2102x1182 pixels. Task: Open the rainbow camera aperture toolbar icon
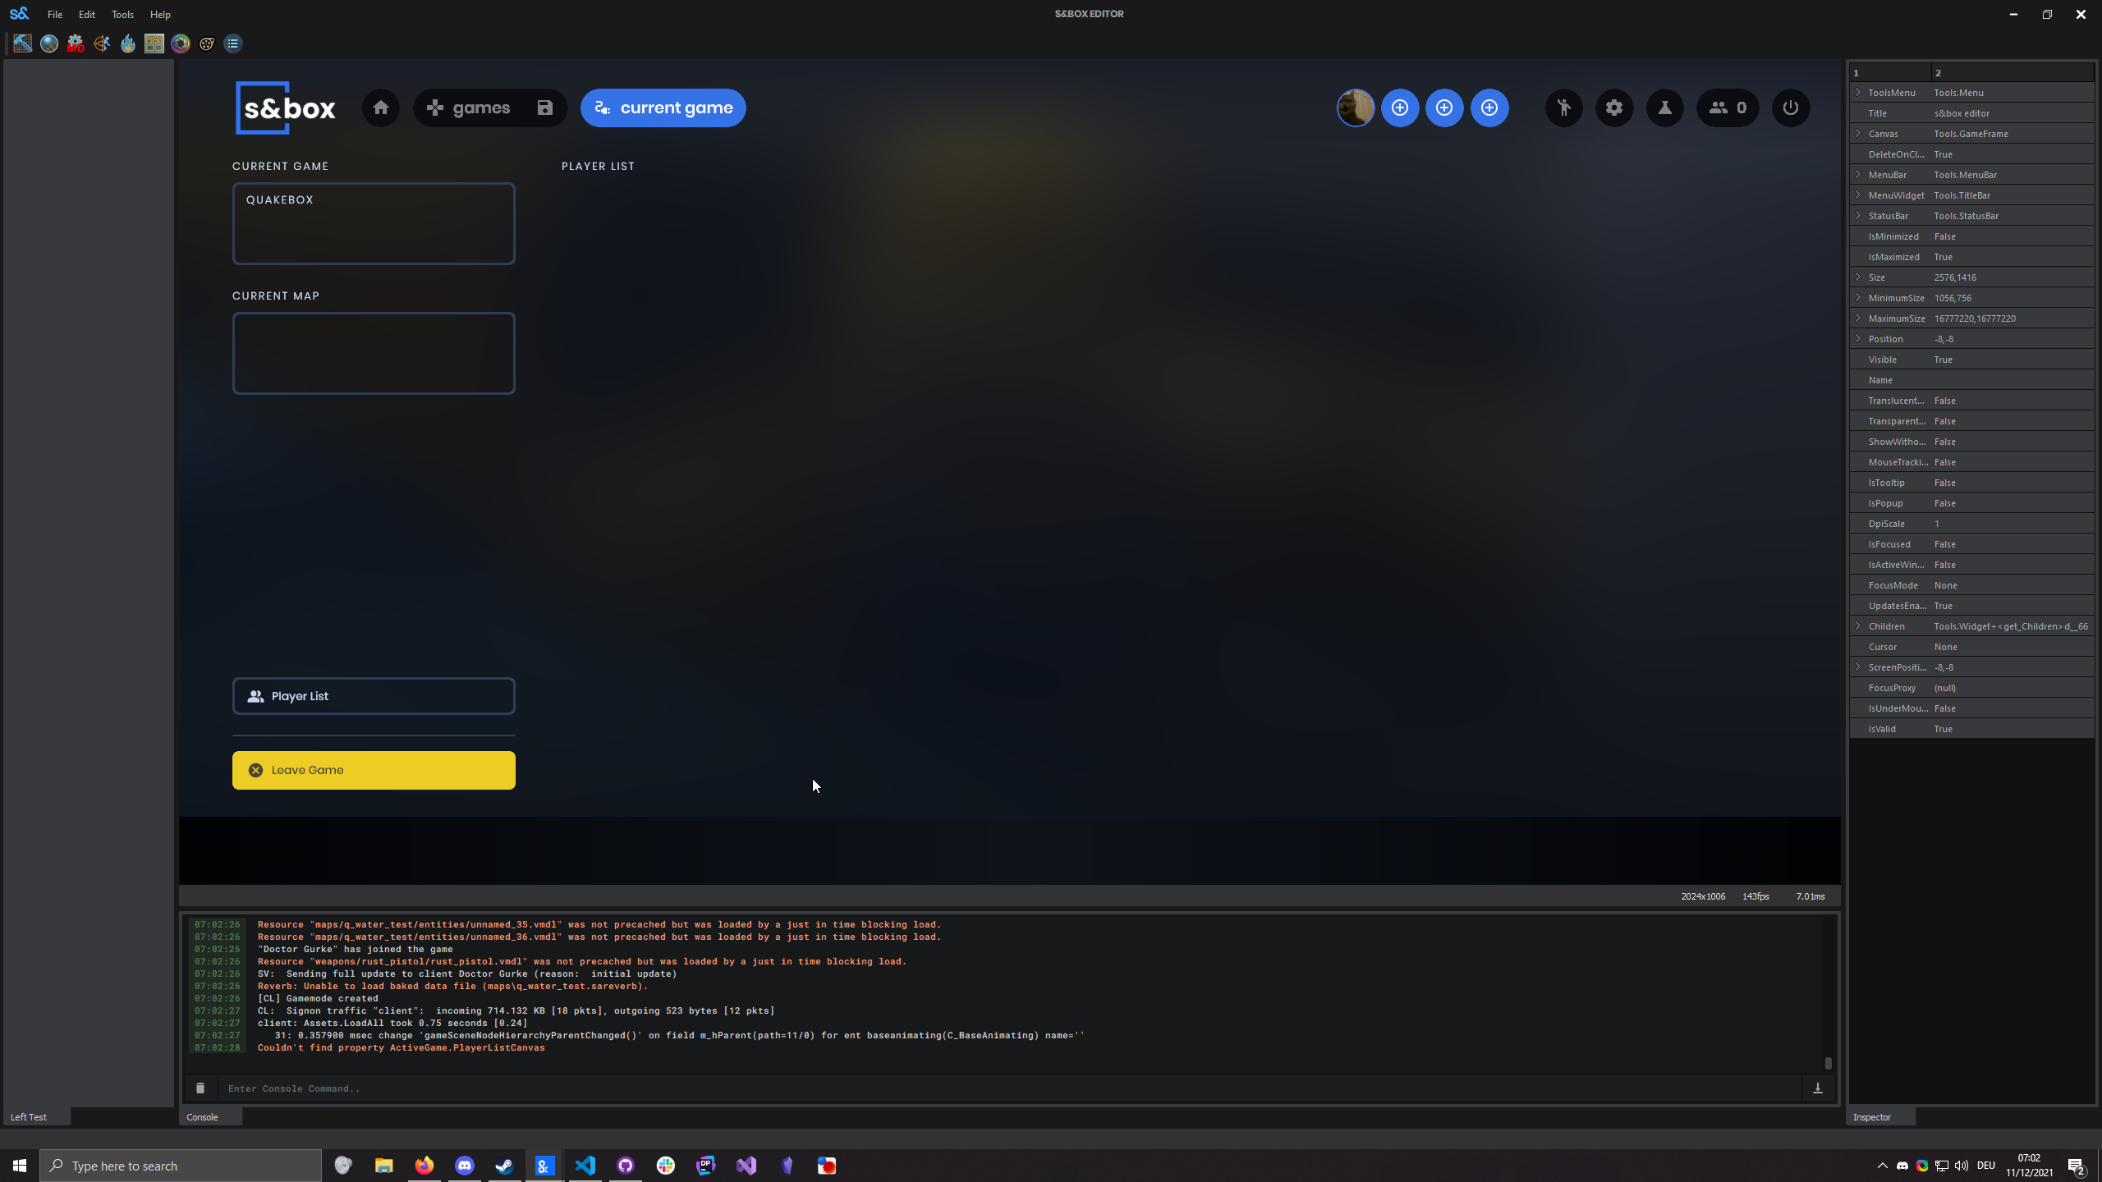click(181, 44)
